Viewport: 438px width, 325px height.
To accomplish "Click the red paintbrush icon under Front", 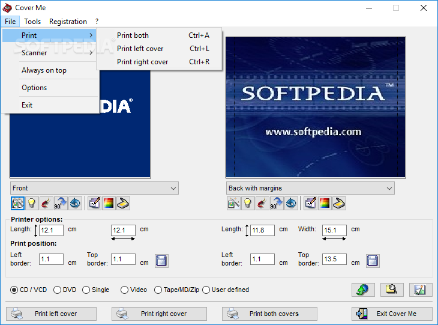I will [46, 203].
